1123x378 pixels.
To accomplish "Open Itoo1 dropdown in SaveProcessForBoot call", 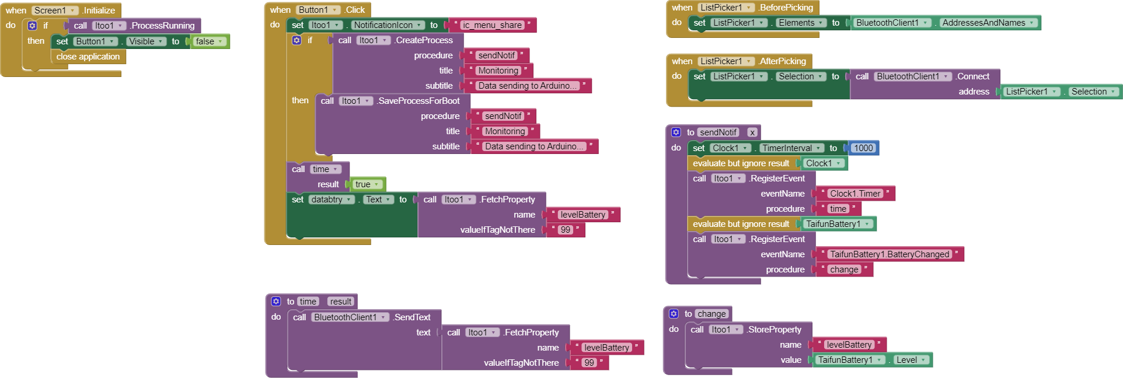I will point(356,101).
